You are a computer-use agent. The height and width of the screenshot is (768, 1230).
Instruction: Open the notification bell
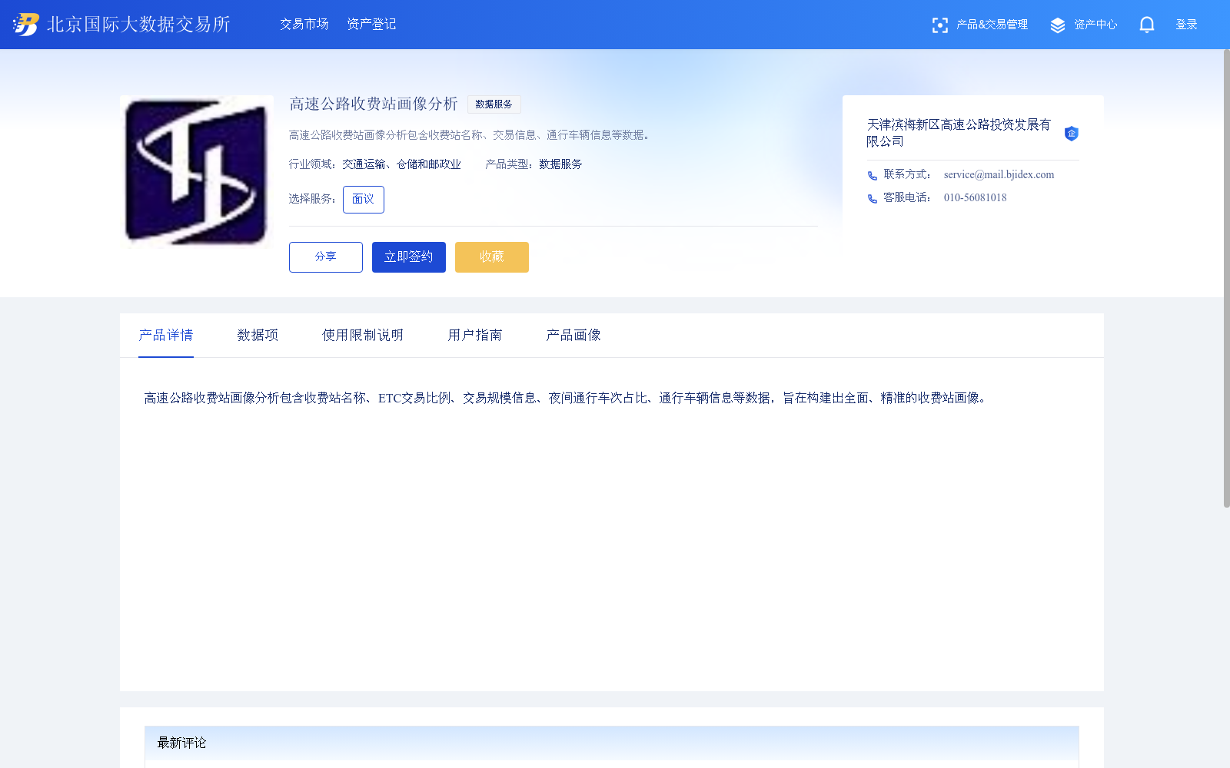coord(1146,25)
